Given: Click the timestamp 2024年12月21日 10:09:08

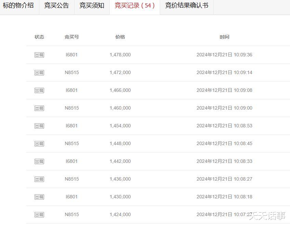Looking at the screenshot, I should pos(224,90).
